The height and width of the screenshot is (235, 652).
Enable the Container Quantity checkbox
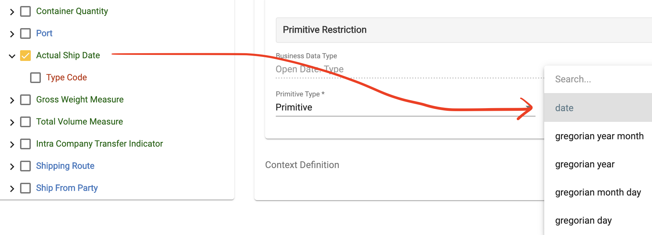pos(25,11)
